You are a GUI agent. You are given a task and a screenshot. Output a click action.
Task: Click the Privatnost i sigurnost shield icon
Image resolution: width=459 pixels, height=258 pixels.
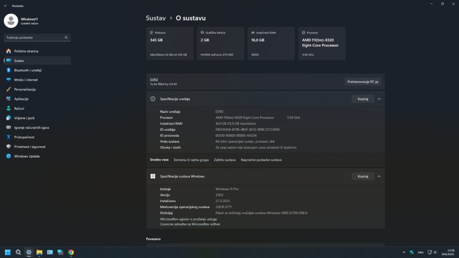[x=8, y=147]
